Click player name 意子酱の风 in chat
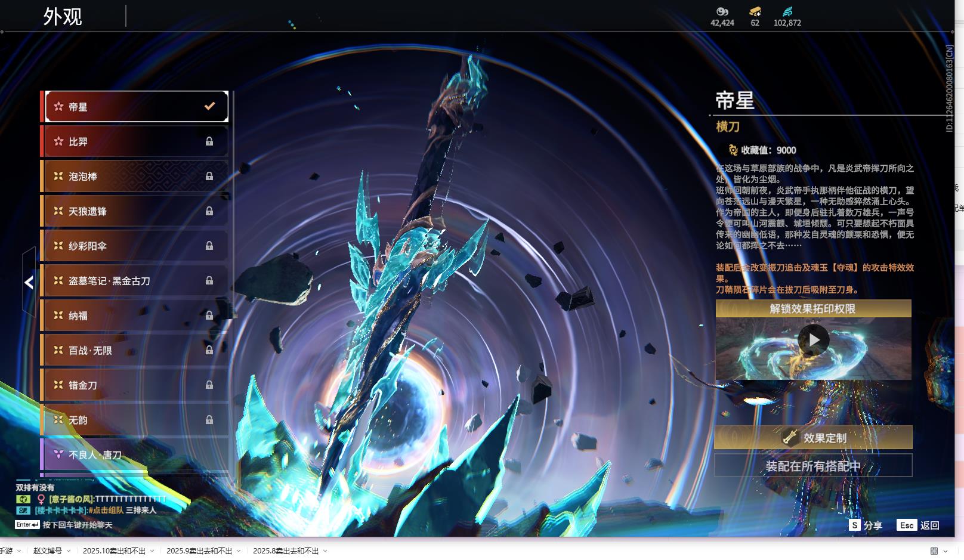964x560 pixels. 72,499
